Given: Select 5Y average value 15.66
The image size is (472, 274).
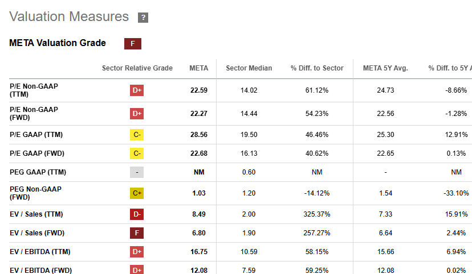Looking at the screenshot, I should tap(385, 252).
